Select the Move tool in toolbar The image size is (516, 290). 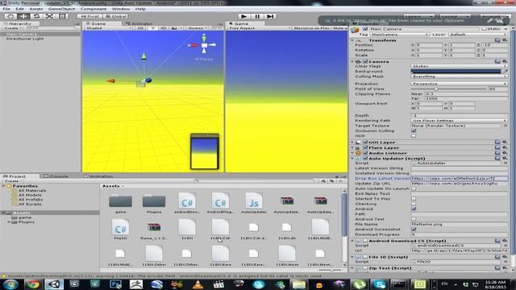tap(23, 16)
